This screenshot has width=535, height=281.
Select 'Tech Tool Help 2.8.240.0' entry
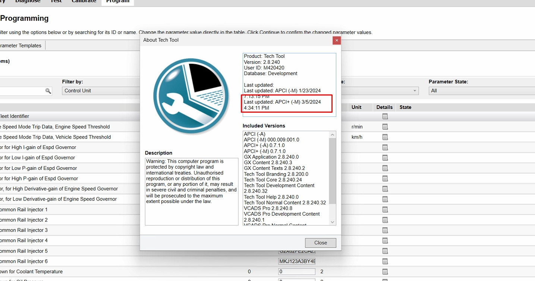[271, 197]
